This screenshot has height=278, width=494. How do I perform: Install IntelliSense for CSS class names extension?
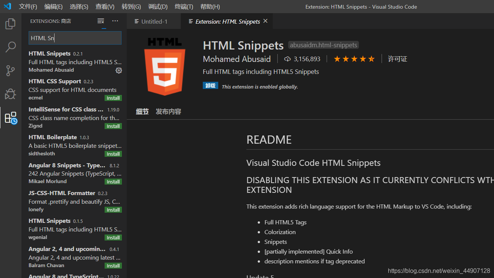click(x=113, y=126)
